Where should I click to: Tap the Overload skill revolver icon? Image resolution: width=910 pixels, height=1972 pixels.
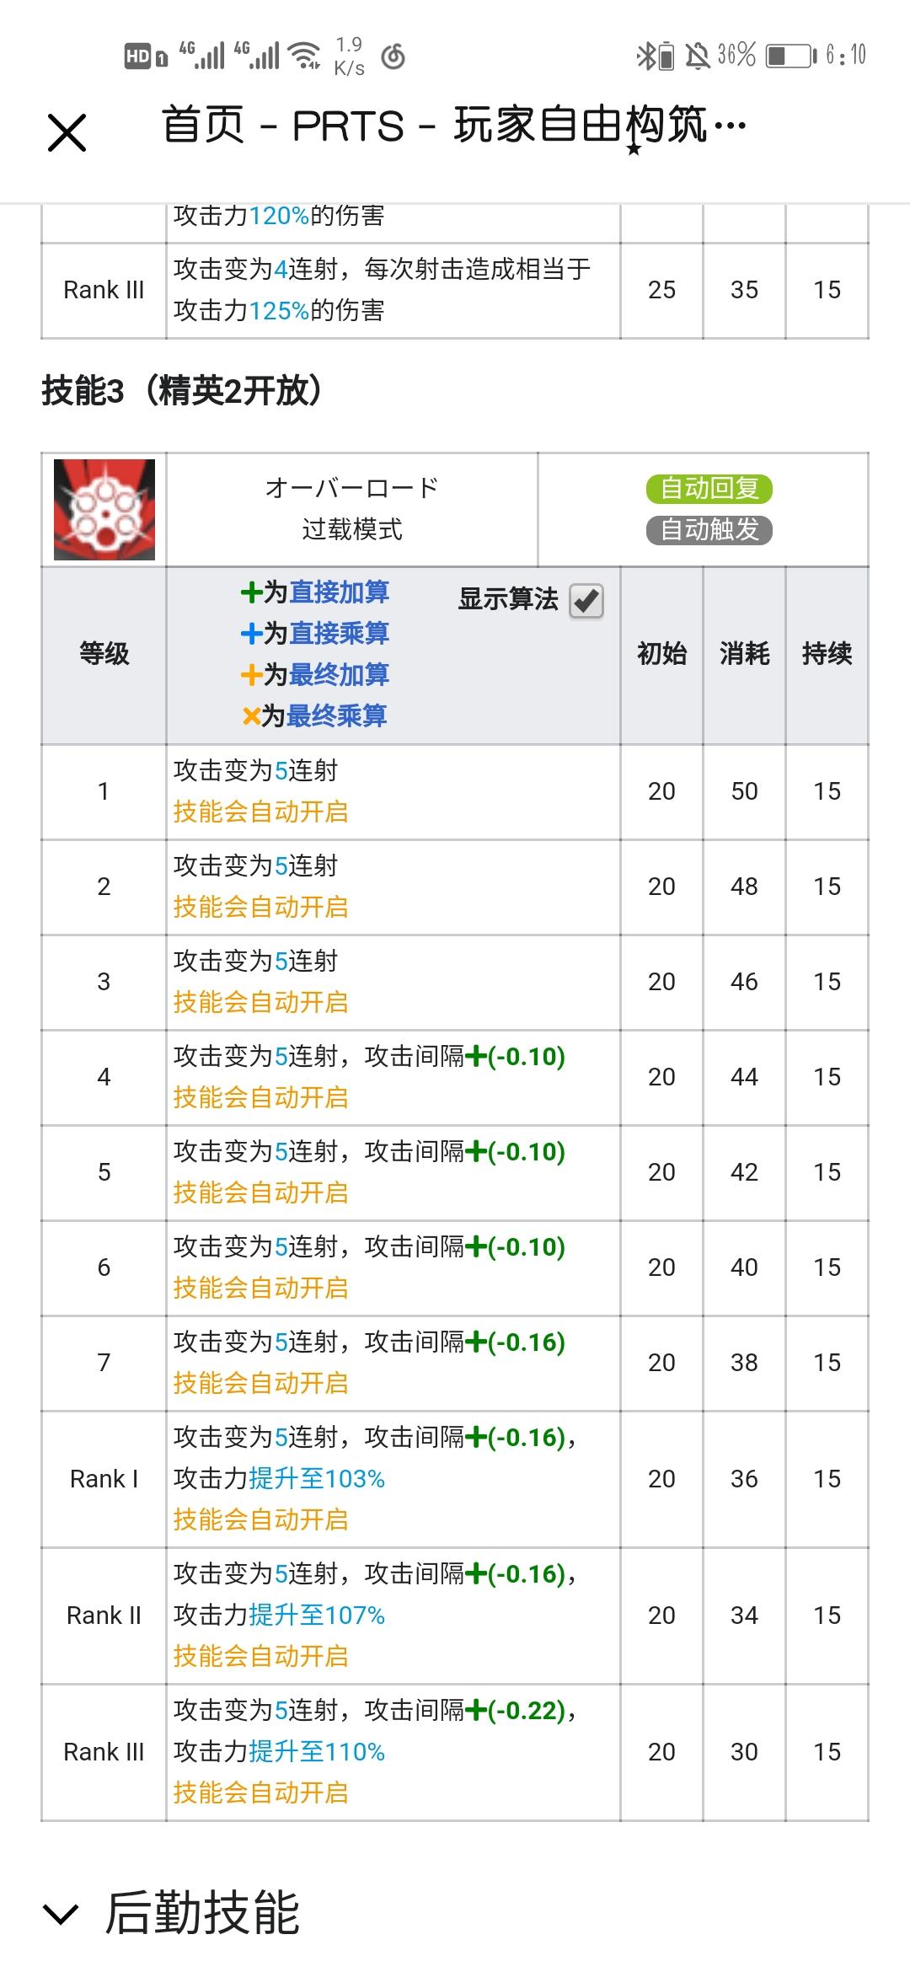[104, 509]
